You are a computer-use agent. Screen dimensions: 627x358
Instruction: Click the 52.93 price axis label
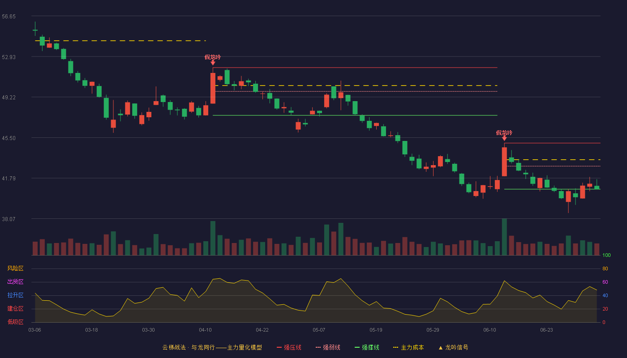click(x=9, y=57)
